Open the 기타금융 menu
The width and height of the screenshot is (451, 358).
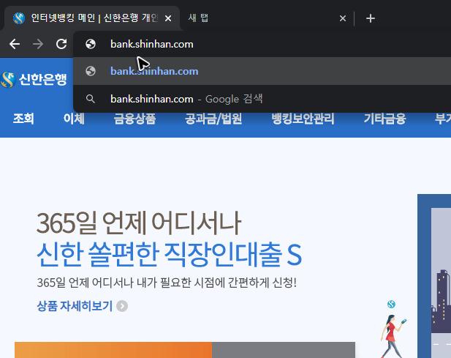[384, 119]
